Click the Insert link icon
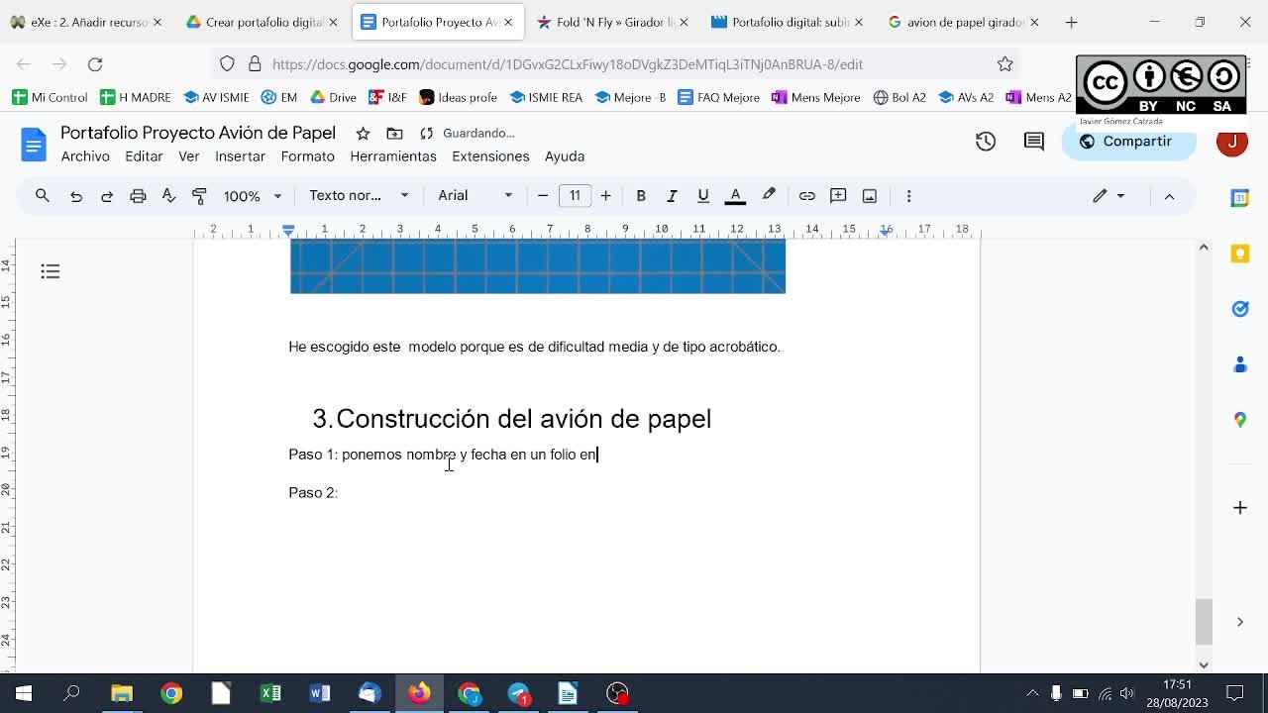1268x713 pixels. [806, 196]
